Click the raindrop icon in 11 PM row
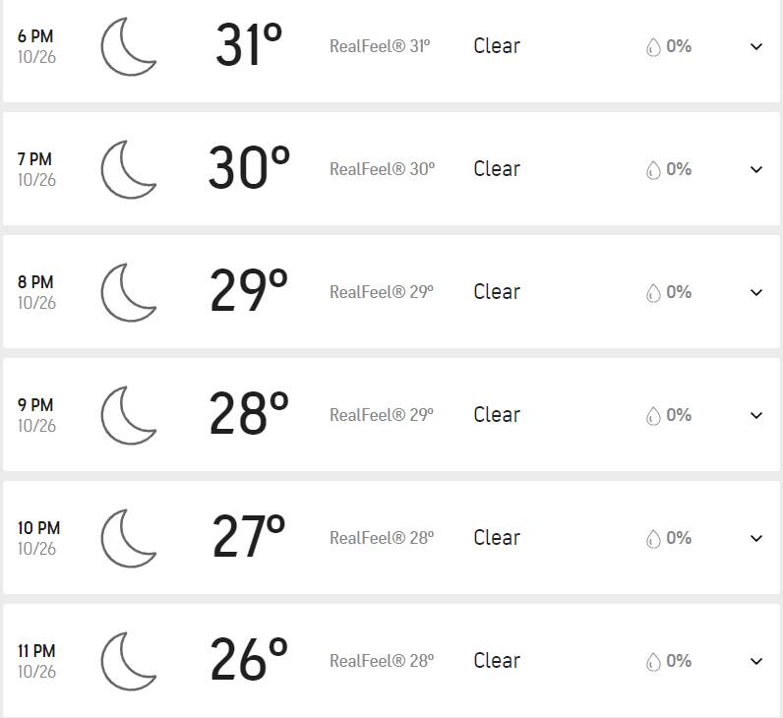783x718 pixels. pos(653,662)
